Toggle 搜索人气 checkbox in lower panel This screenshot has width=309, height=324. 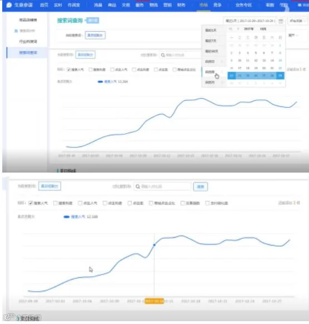tap(31, 203)
